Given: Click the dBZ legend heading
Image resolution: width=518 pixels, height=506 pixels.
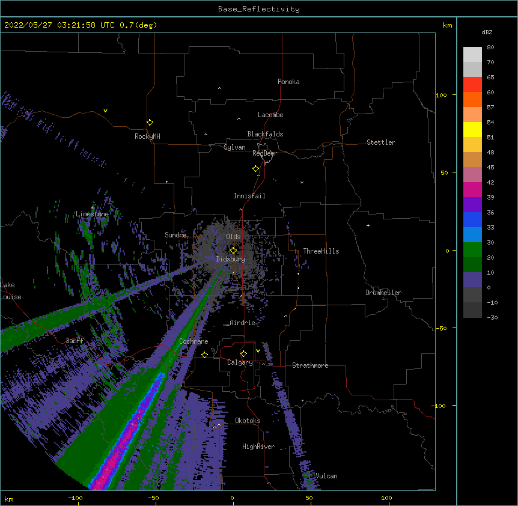Looking at the screenshot, I should (x=487, y=32).
